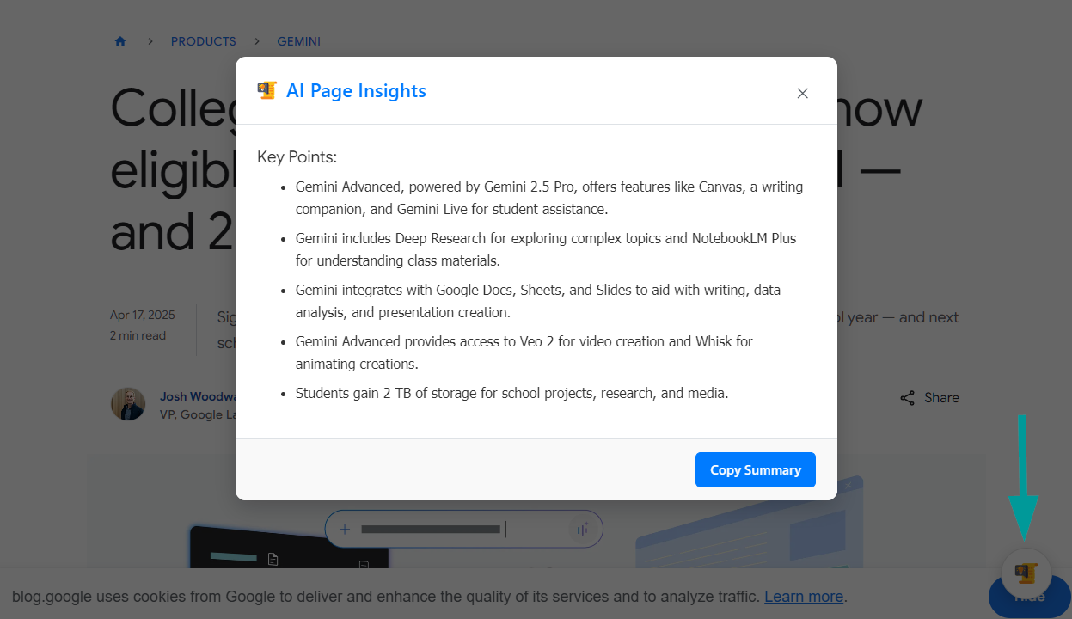Select the 'Key Points:' heading text
Viewport: 1072px width, 619px height.
pyautogui.click(x=297, y=157)
